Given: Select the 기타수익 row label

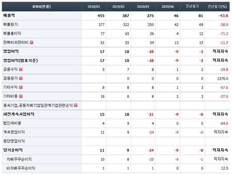Looking at the screenshot, I should coord(10,87).
